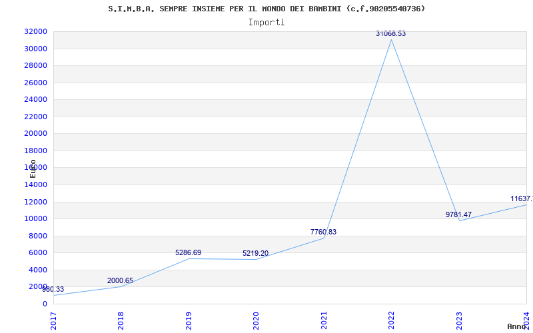Image resolution: width=533 pixels, height=333 pixels.
Task: Click the Euro y-axis title
Action: (33, 168)
